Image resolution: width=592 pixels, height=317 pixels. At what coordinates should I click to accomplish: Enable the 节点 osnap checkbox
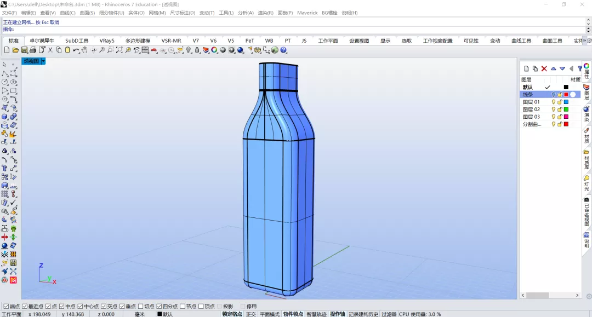click(183, 307)
